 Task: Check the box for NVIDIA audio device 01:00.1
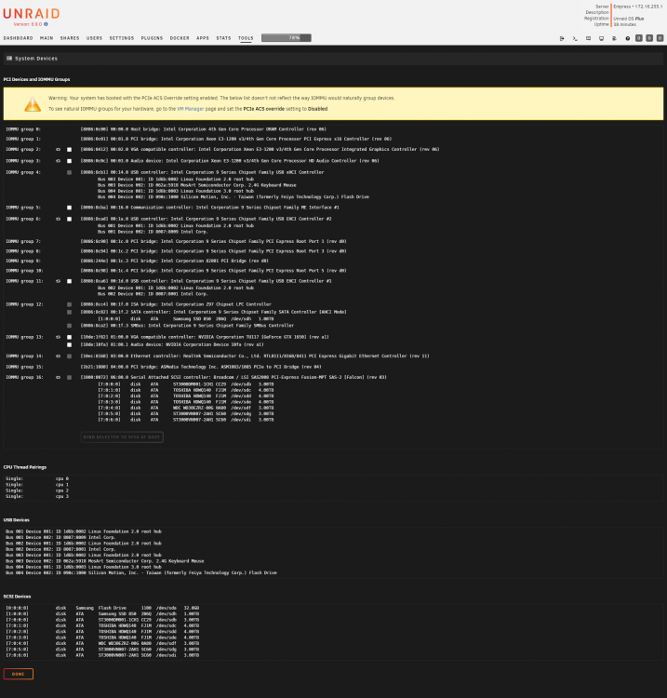pos(69,345)
